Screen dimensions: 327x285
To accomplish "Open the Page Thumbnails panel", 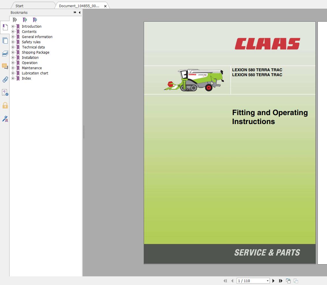I will (x=5, y=40).
